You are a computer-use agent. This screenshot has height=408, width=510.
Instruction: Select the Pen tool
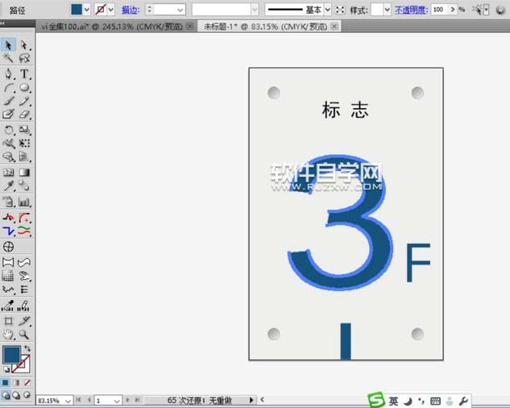coord(8,74)
